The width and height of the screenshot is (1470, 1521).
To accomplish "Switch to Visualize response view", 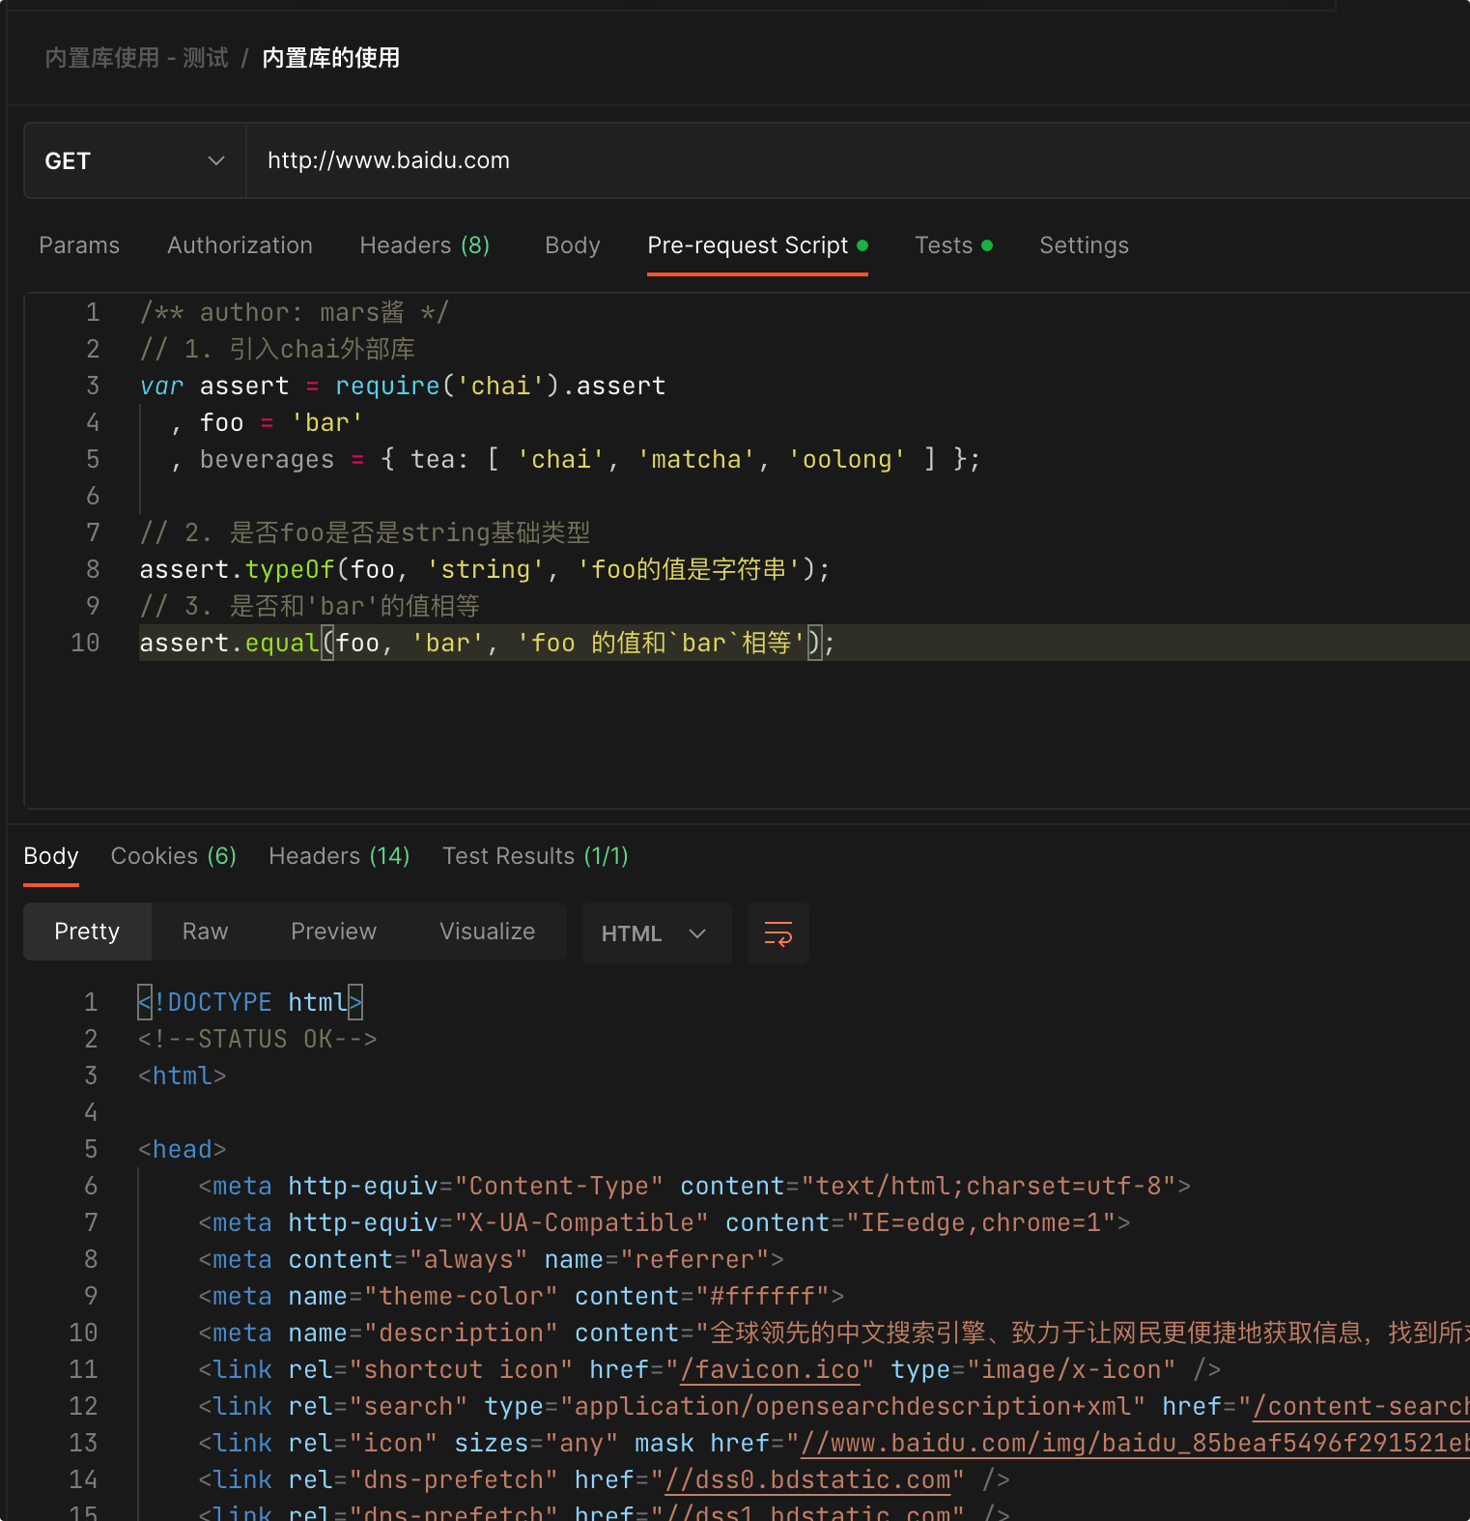I will pos(488,932).
